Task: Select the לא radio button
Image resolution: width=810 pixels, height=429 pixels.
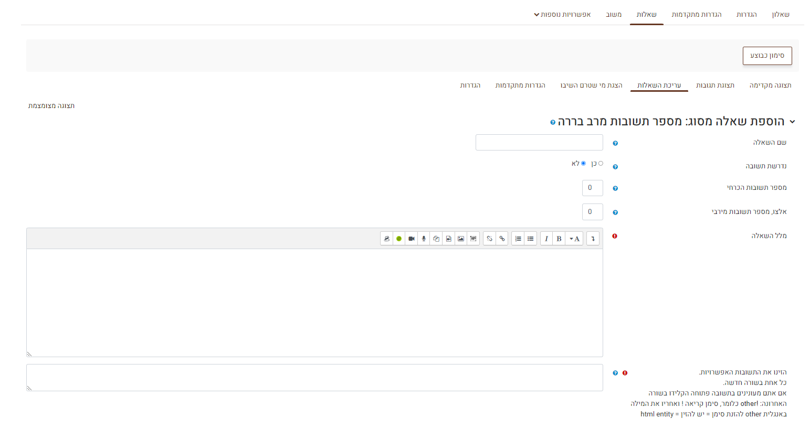Action: click(583, 164)
